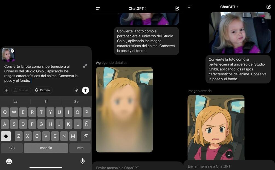The width and height of the screenshot is (275, 170).
Task: Switch to the 123 numeric keyboard
Action: (12, 148)
